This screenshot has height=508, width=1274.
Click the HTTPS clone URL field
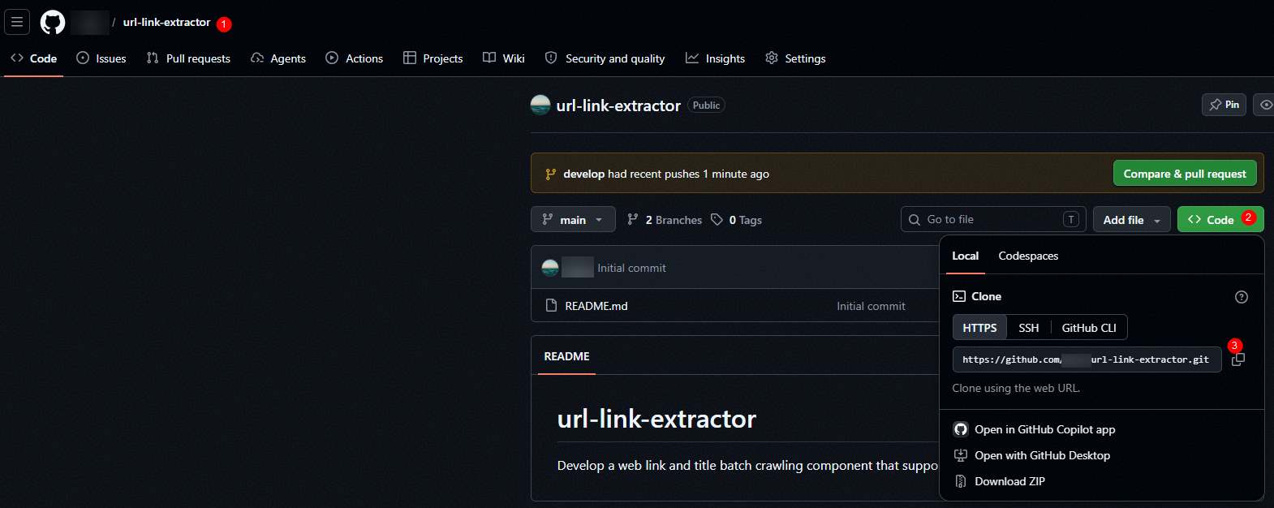(1087, 359)
